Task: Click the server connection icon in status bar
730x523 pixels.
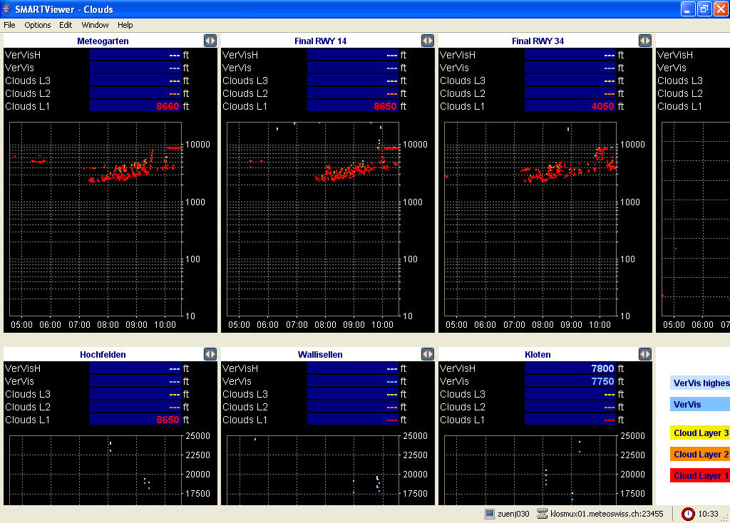Action: pyautogui.click(x=542, y=514)
